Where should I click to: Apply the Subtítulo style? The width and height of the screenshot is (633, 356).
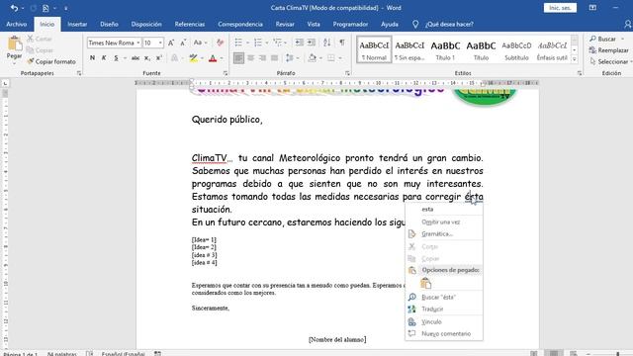516,49
